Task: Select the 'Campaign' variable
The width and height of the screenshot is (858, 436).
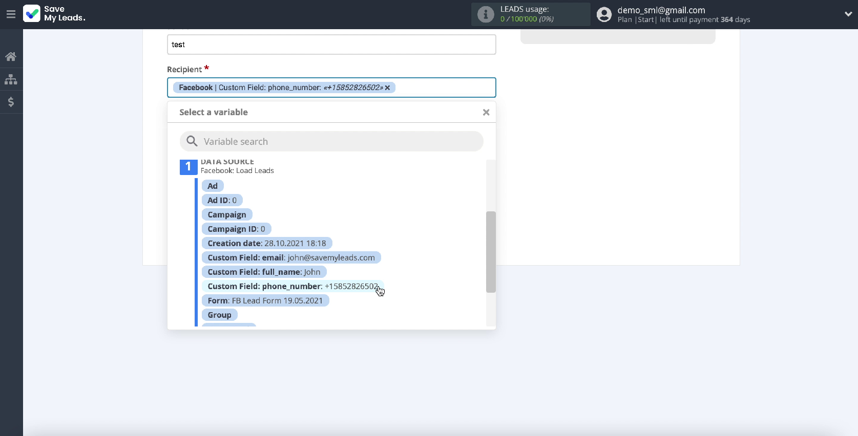Action: [227, 214]
